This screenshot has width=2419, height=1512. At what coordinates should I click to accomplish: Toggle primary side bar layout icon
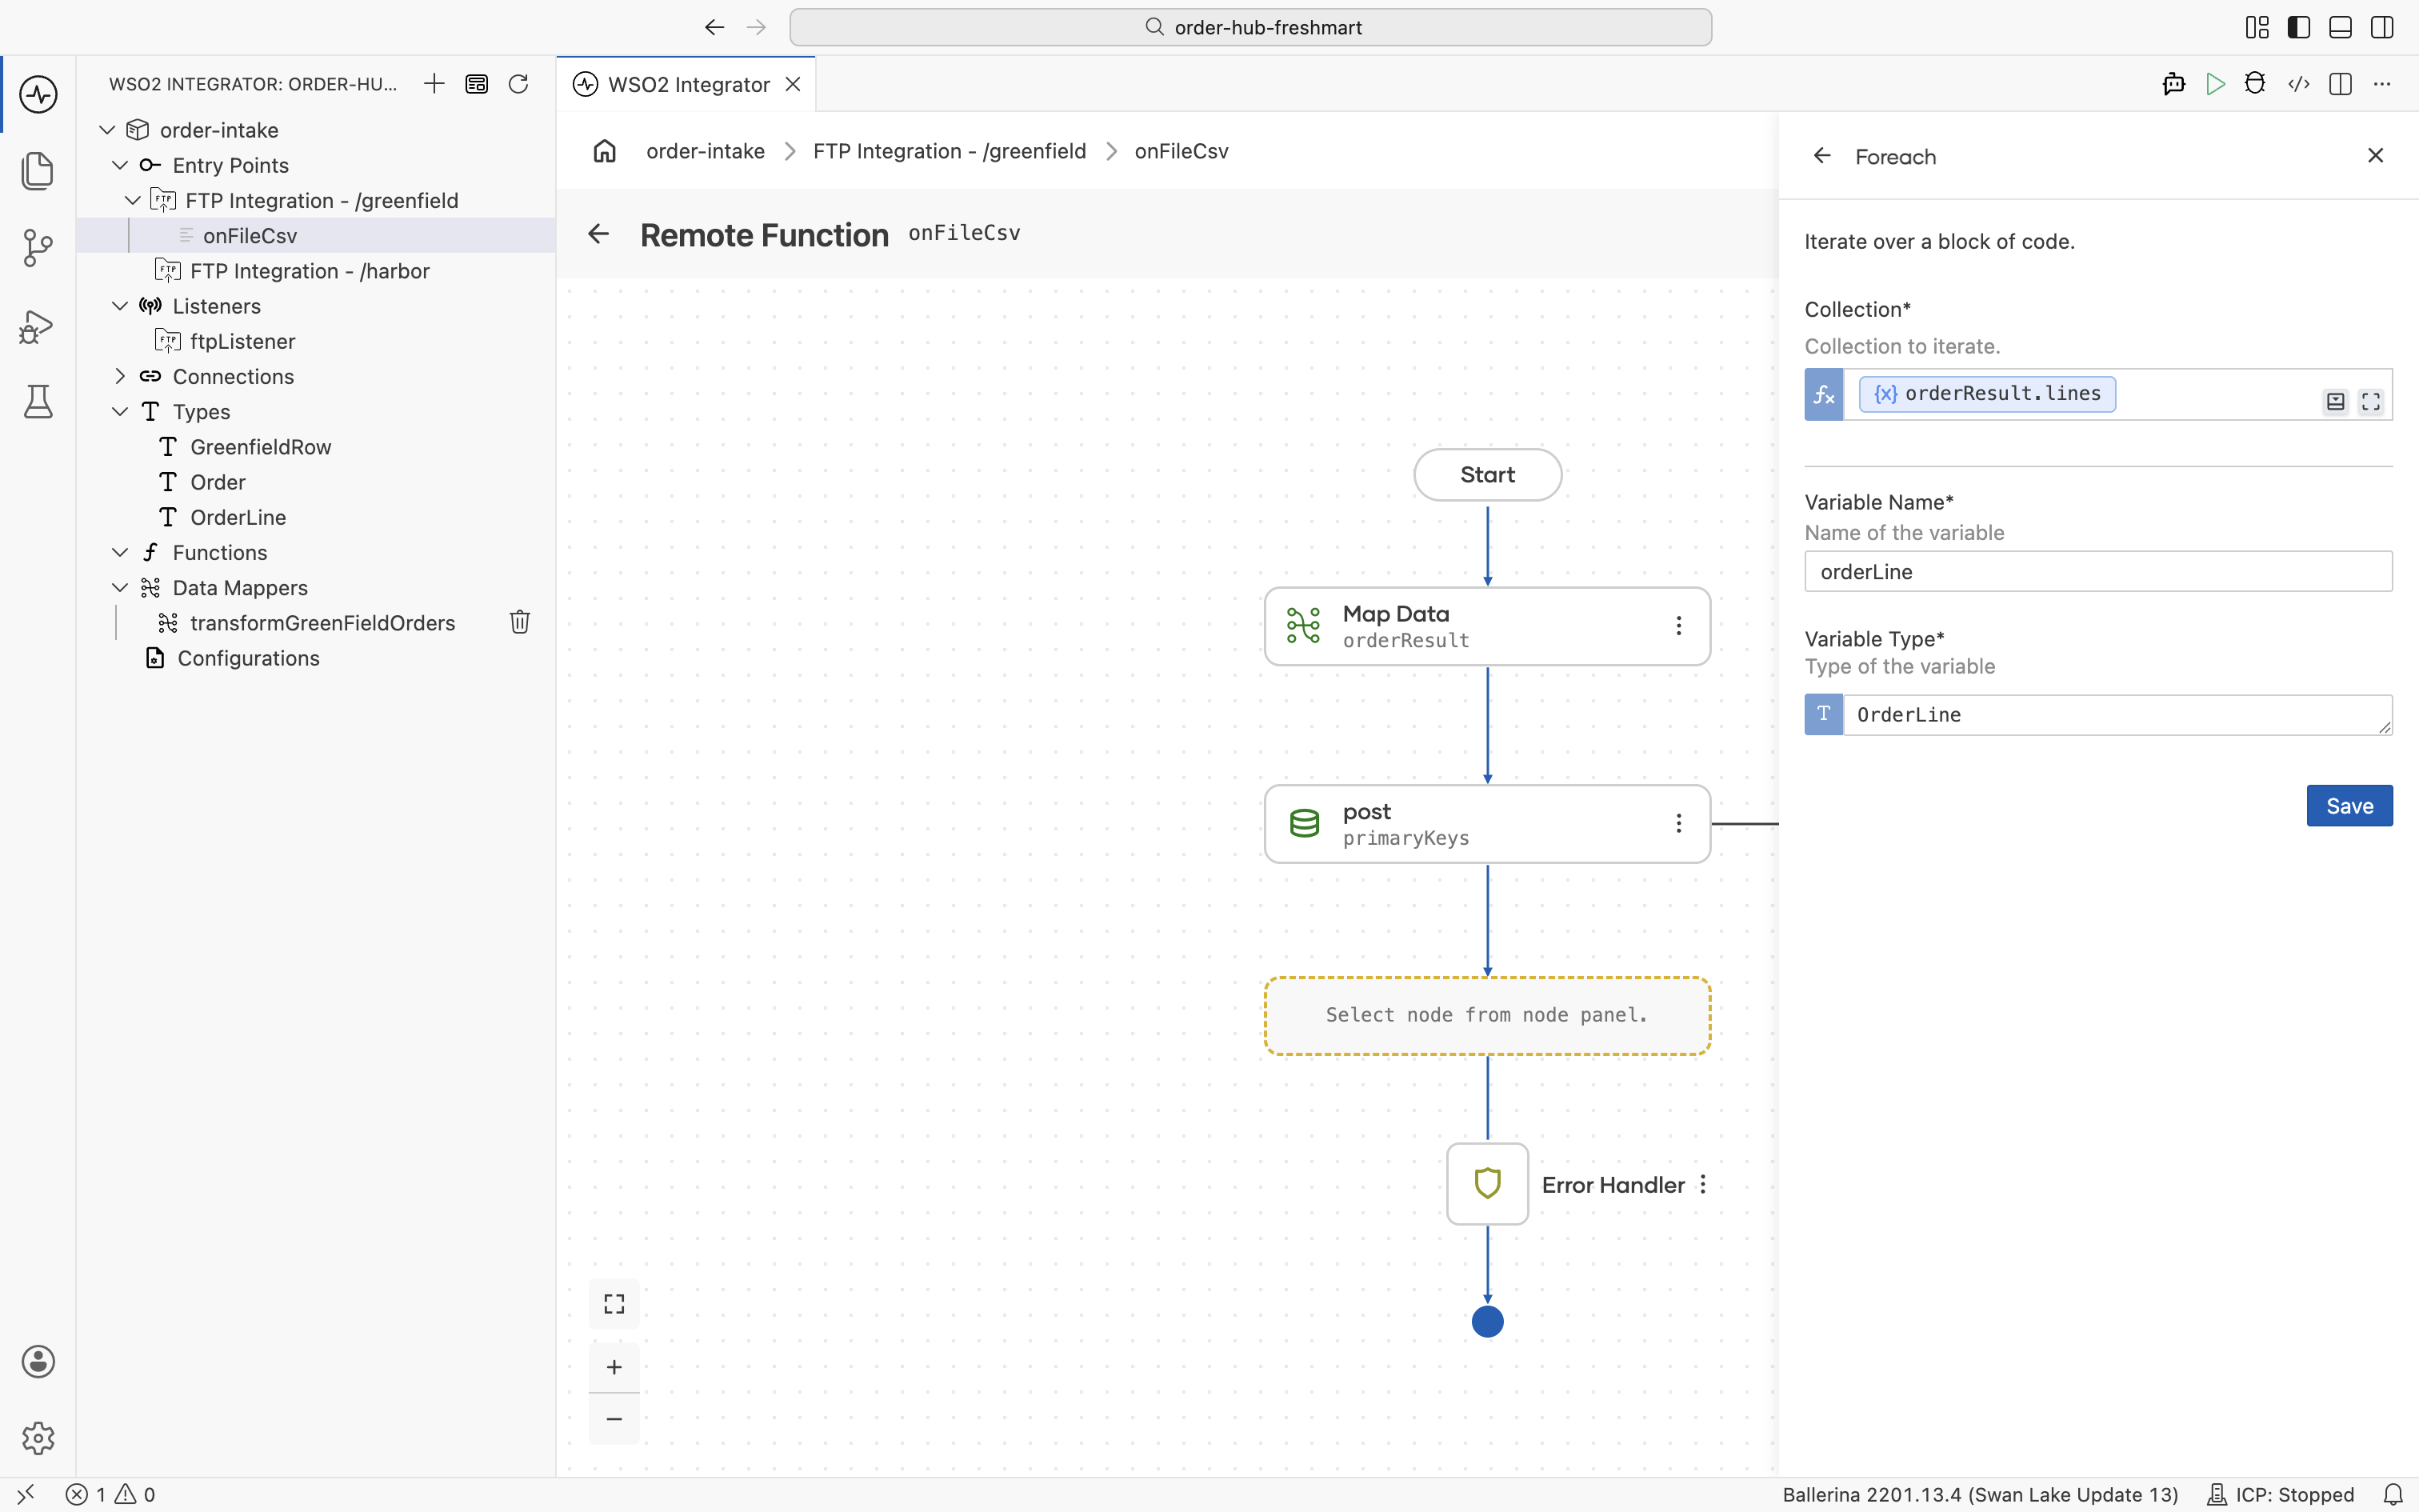click(2298, 27)
